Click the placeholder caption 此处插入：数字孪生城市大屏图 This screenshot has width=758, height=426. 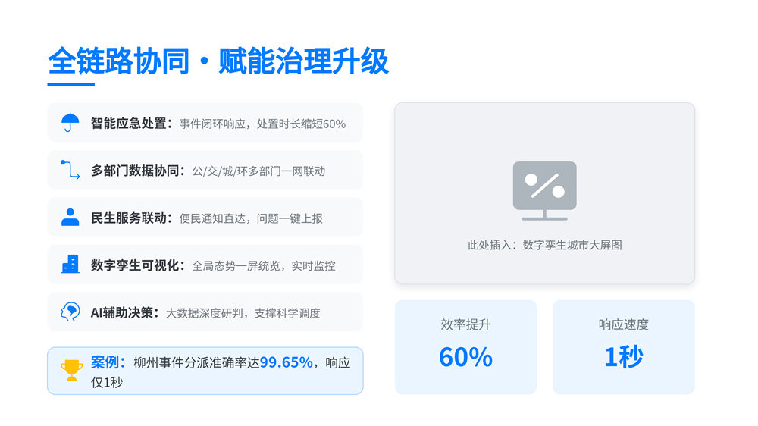coord(544,245)
